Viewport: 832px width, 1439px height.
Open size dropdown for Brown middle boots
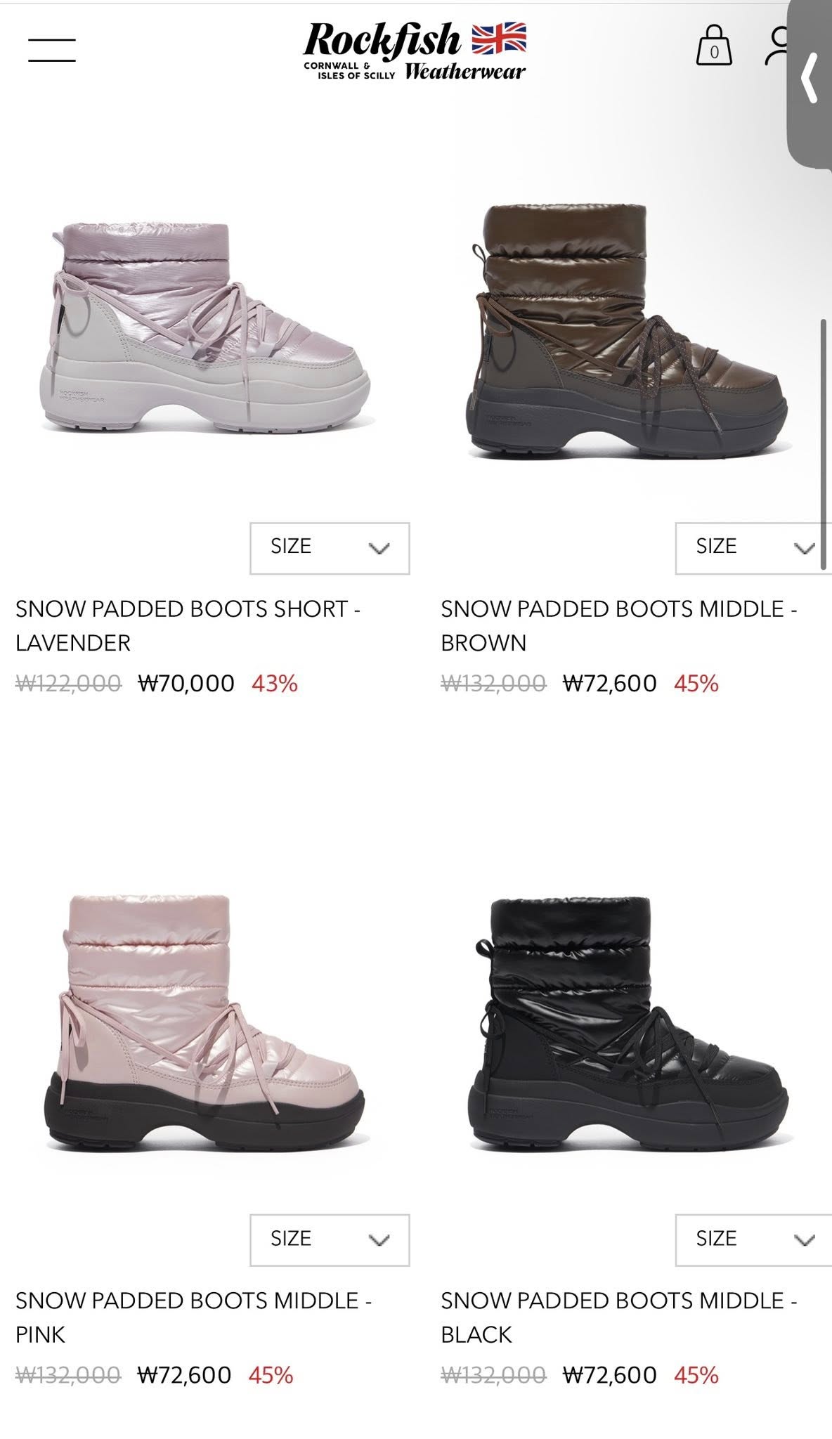pyautogui.click(x=753, y=548)
